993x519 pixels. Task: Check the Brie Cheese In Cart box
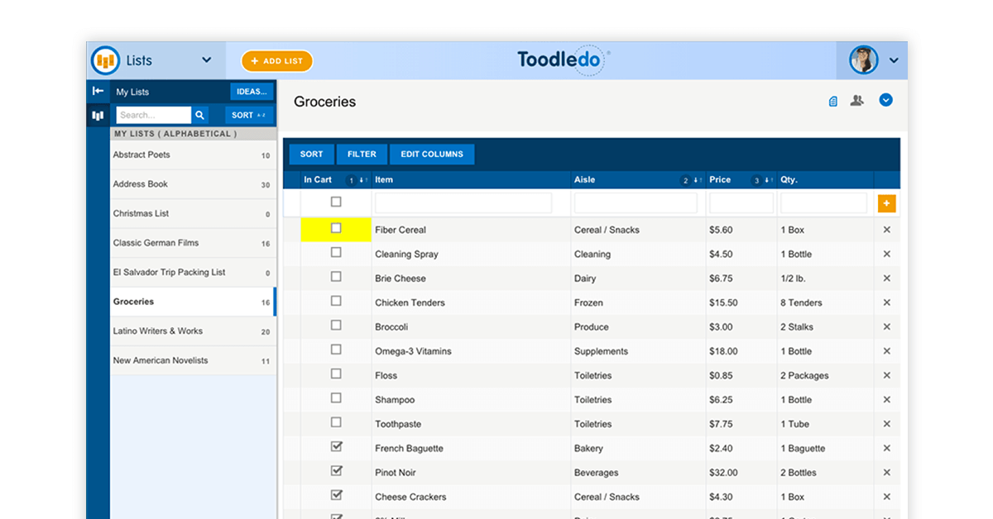[x=336, y=277]
